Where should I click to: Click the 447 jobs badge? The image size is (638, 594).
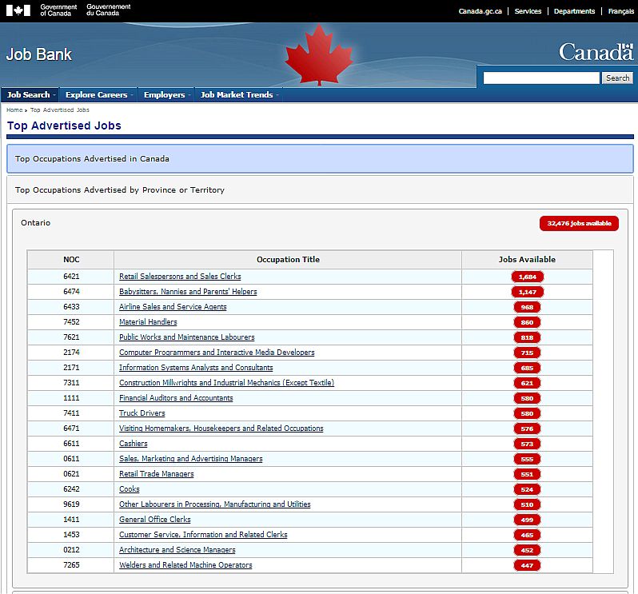point(528,565)
